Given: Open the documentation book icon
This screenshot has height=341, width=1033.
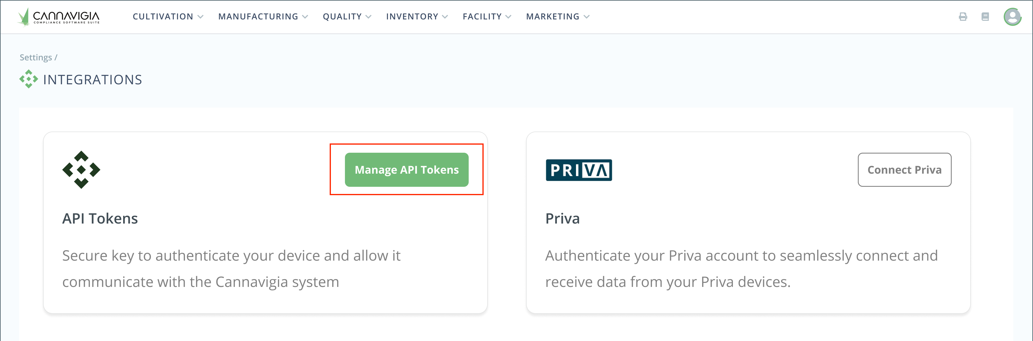Looking at the screenshot, I should [x=985, y=17].
